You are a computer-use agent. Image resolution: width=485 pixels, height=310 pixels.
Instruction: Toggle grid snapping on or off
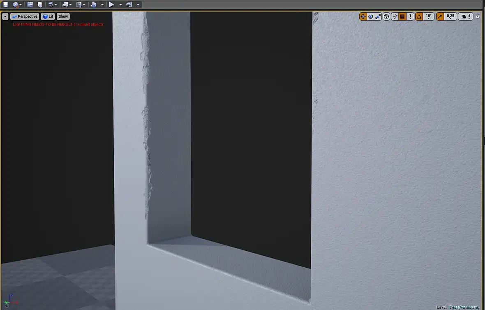tap(402, 16)
